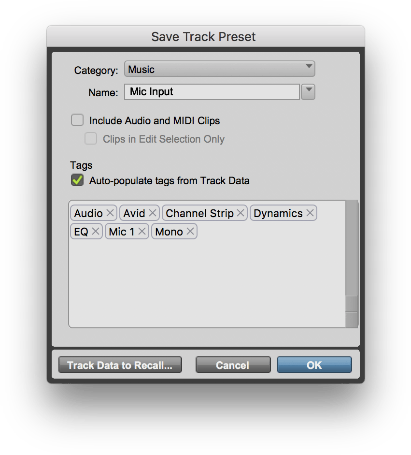Toggle Clips in Edit Selection Only
This screenshot has width=411, height=455.
coord(91,139)
